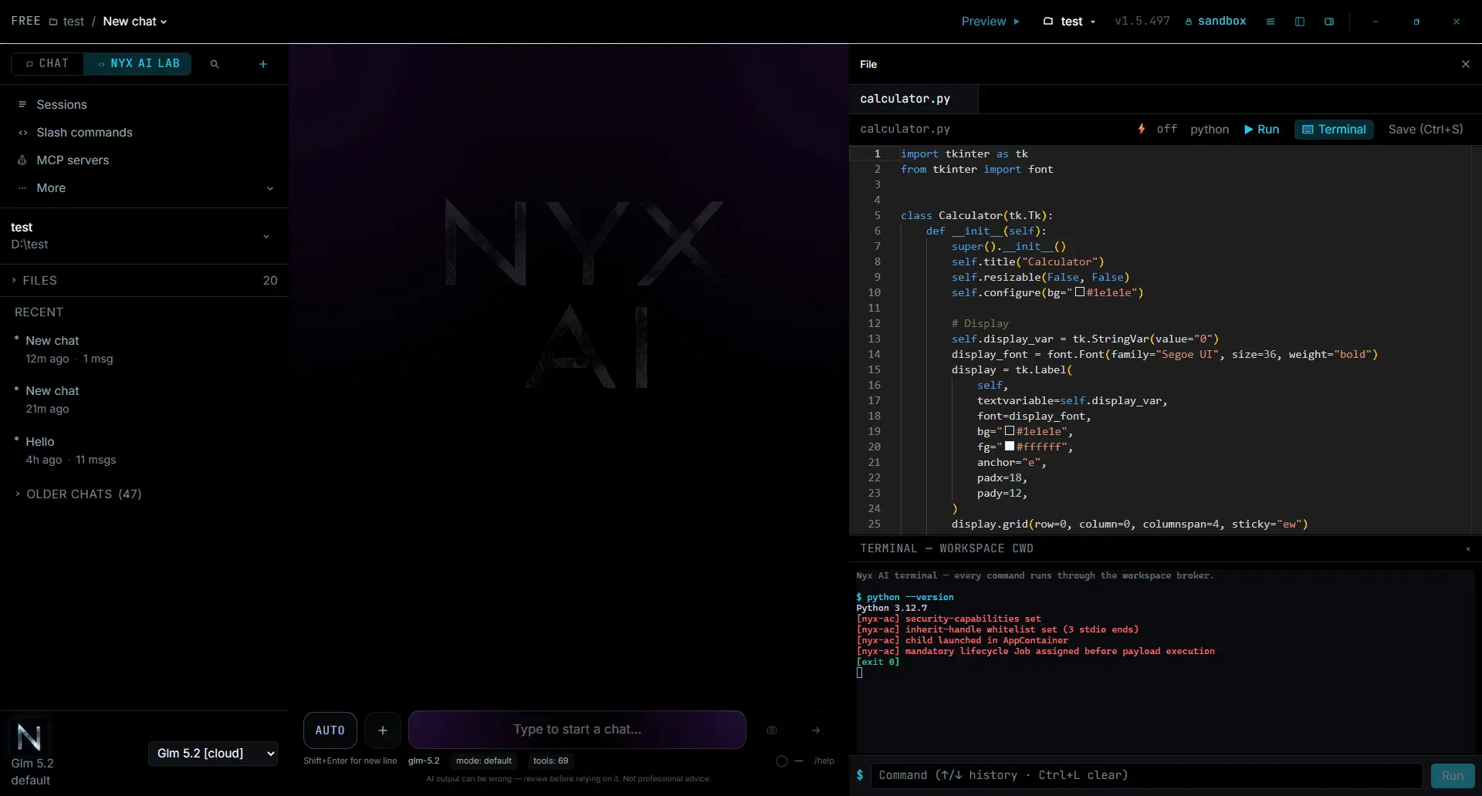
Task: Click the terminal Run command button
Action: tap(1453, 776)
